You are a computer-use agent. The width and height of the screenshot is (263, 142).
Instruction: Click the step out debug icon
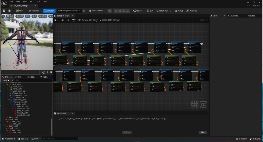(x=128, y=11)
